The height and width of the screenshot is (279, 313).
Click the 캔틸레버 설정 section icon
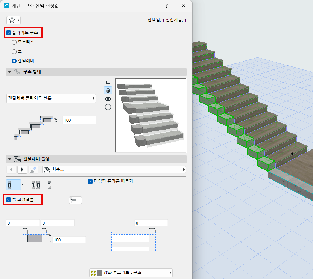(17, 159)
